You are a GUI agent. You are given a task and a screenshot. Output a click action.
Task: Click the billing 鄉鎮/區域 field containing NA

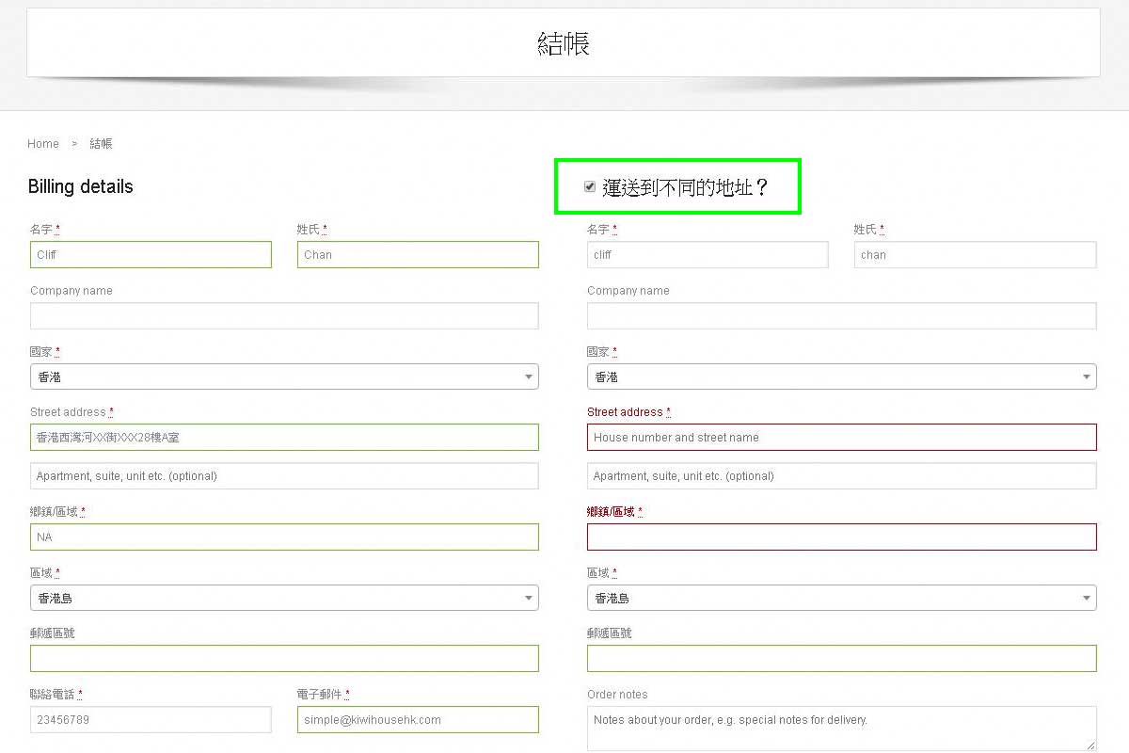tap(284, 537)
